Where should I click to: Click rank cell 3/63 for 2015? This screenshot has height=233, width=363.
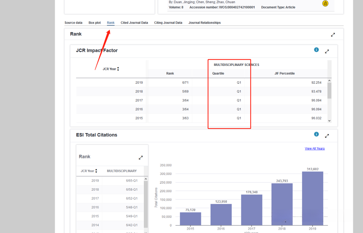(185, 118)
